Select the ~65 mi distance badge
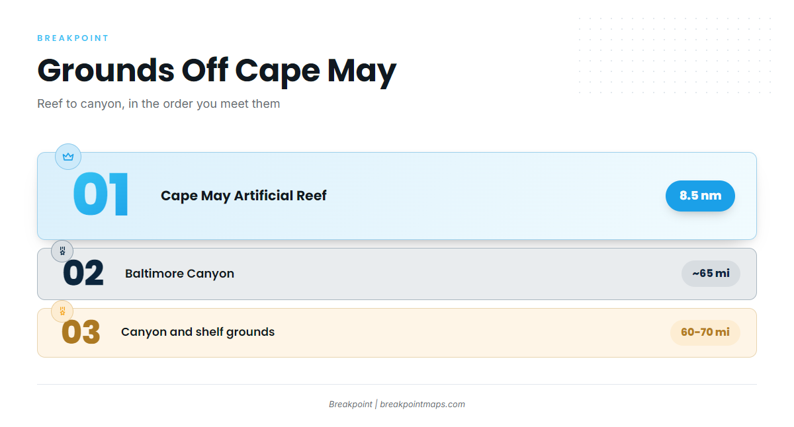794x427 pixels. coord(711,274)
